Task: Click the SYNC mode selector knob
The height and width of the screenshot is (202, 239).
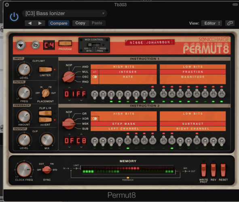Action: point(47,170)
